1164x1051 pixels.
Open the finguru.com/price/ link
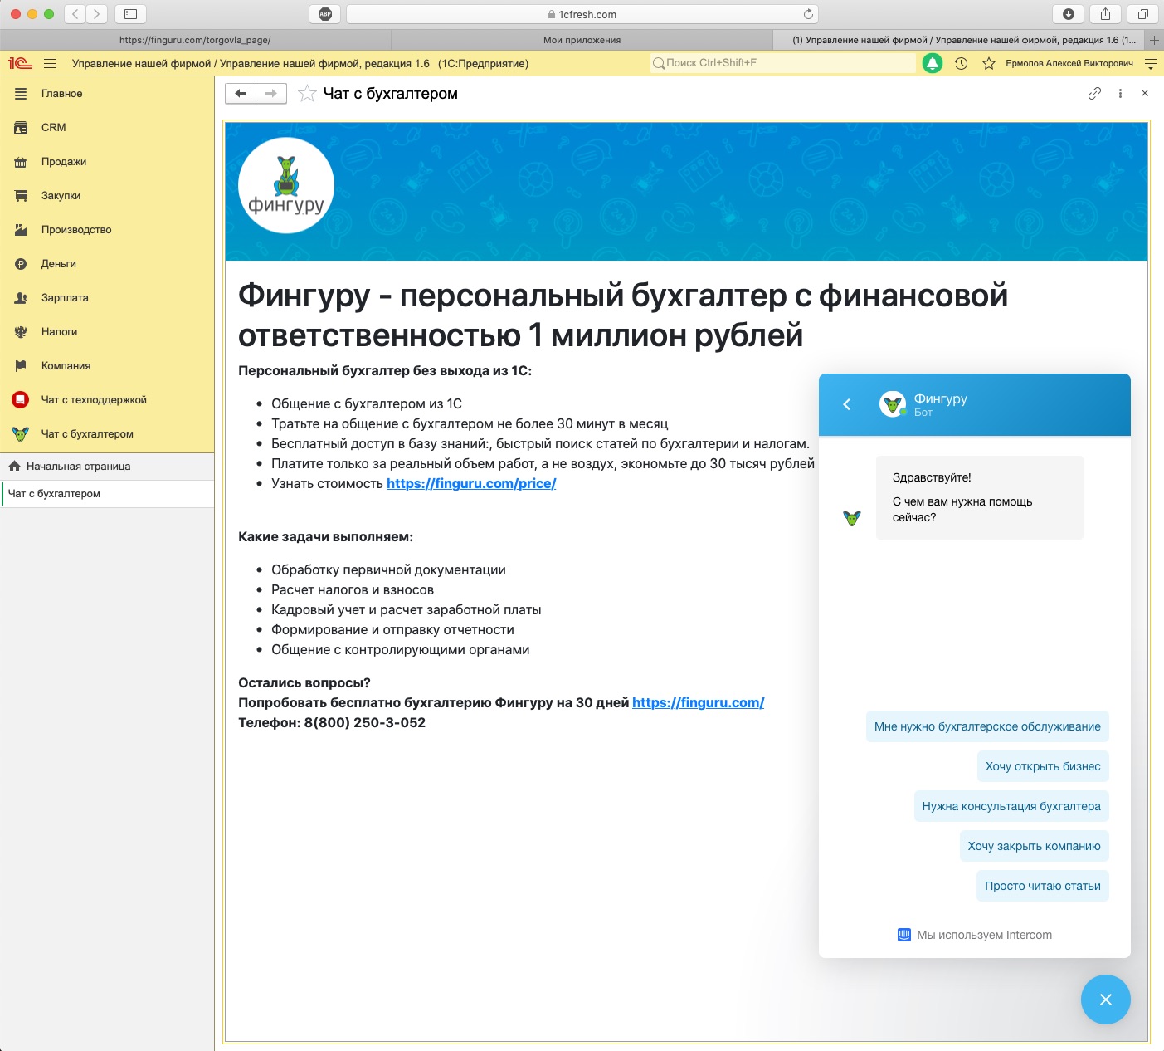click(x=471, y=484)
